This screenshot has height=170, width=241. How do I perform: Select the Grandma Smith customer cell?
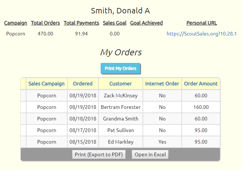tap(121, 119)
